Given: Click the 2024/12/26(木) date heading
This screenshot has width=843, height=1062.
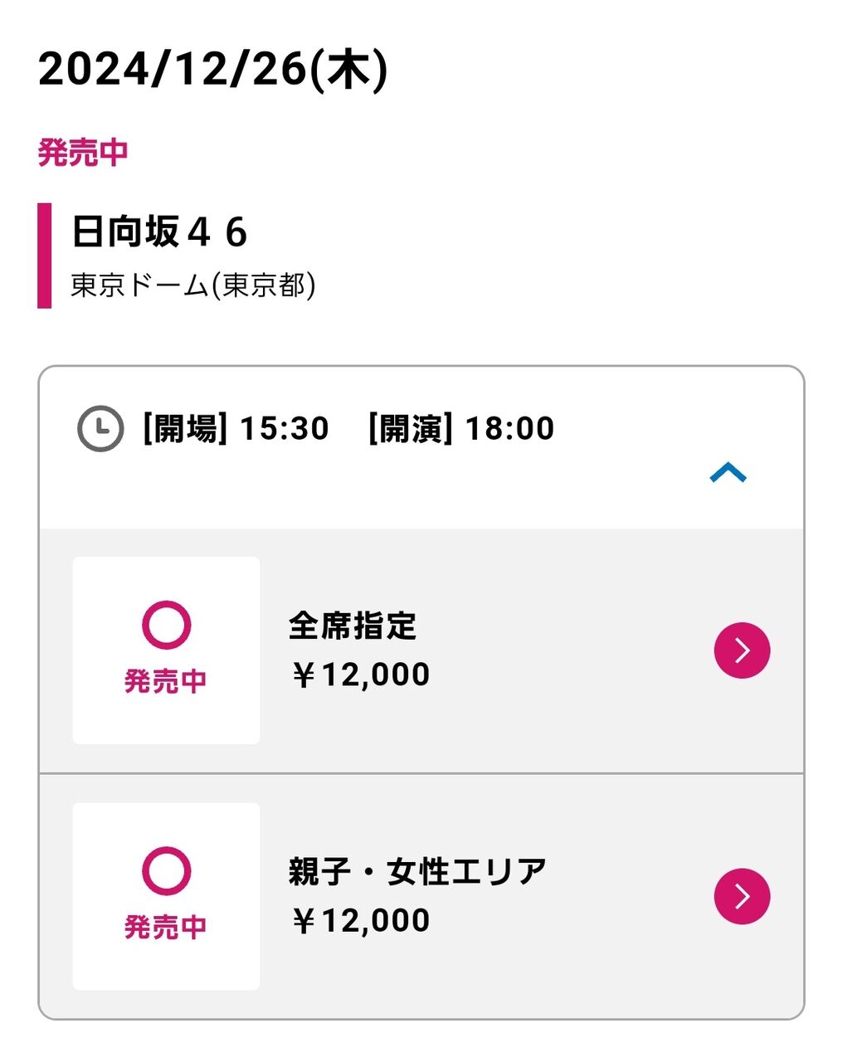Looking at the screenshot, I should pyautogui.click(x=213, y=70).
